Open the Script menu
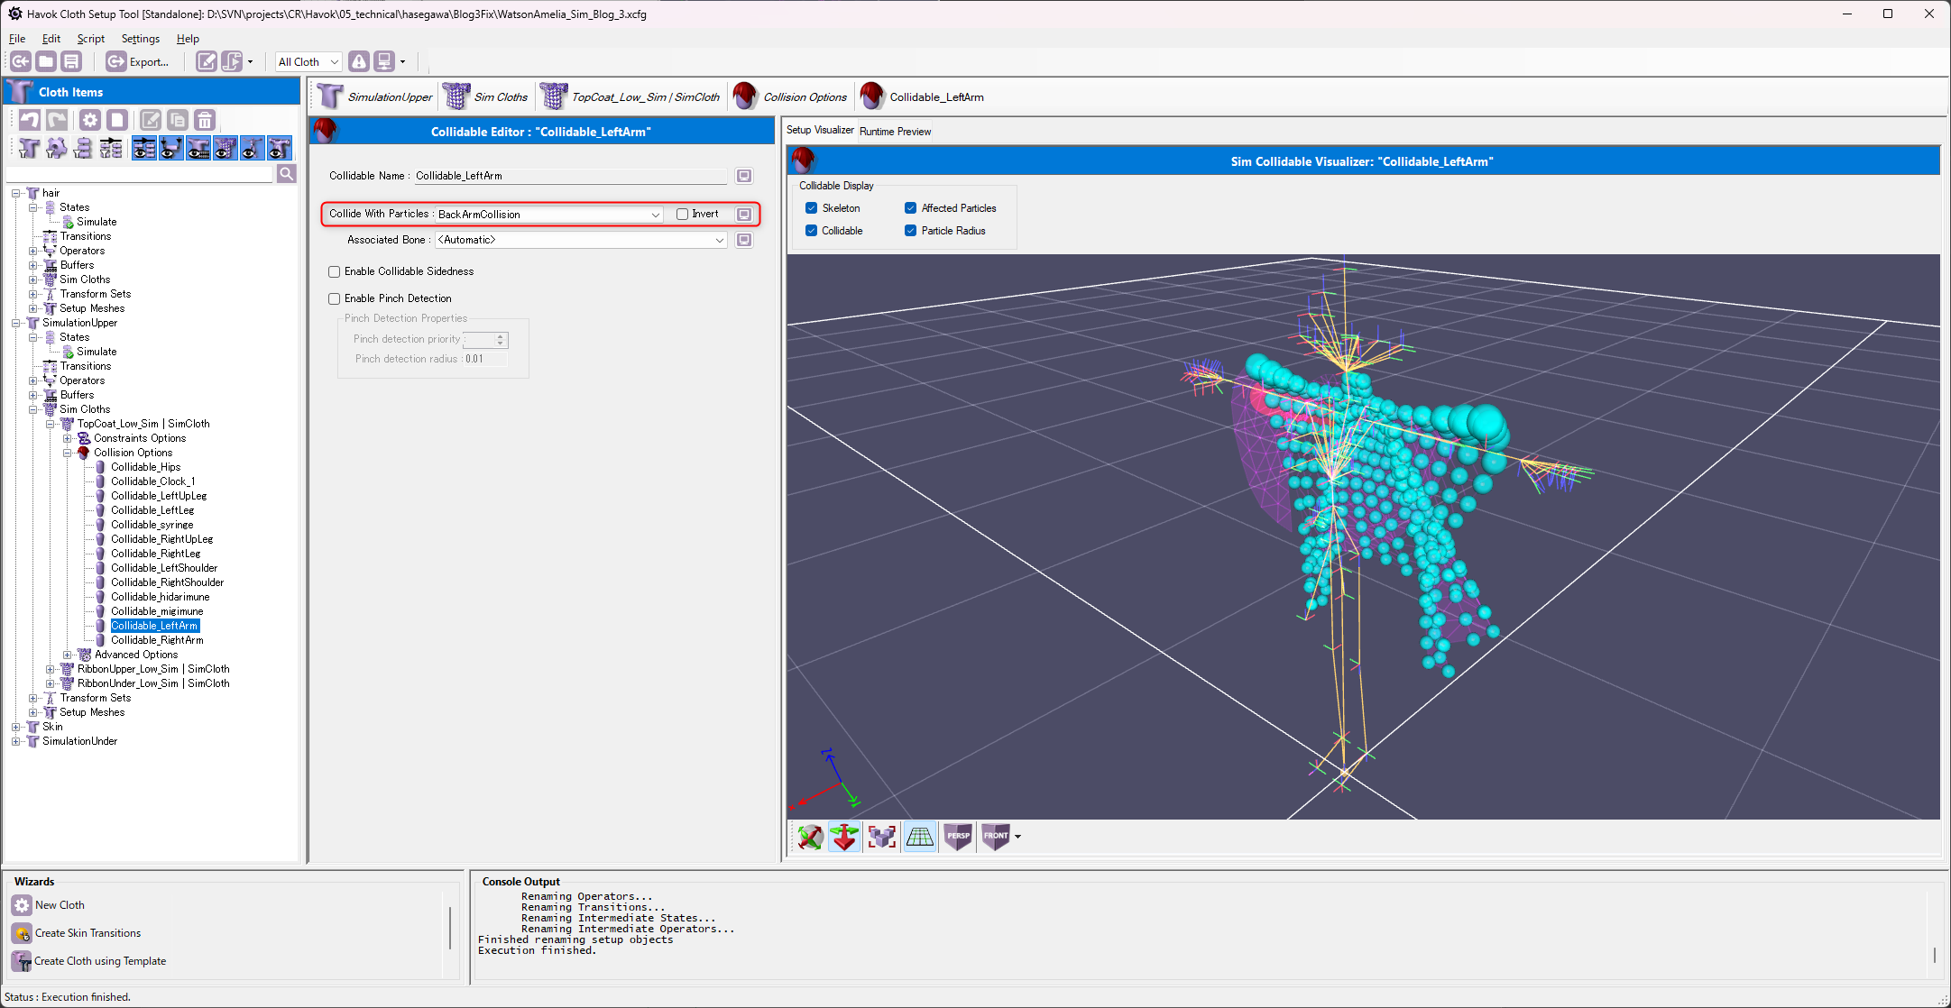 [91, 39]
